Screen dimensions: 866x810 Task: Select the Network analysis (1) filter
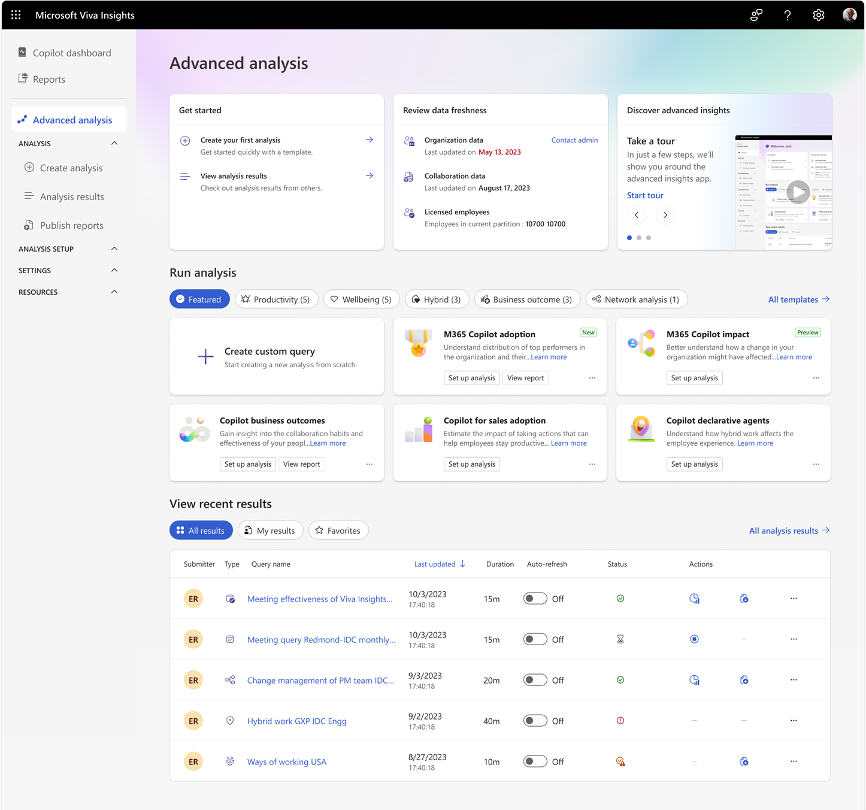click(637, 299)
